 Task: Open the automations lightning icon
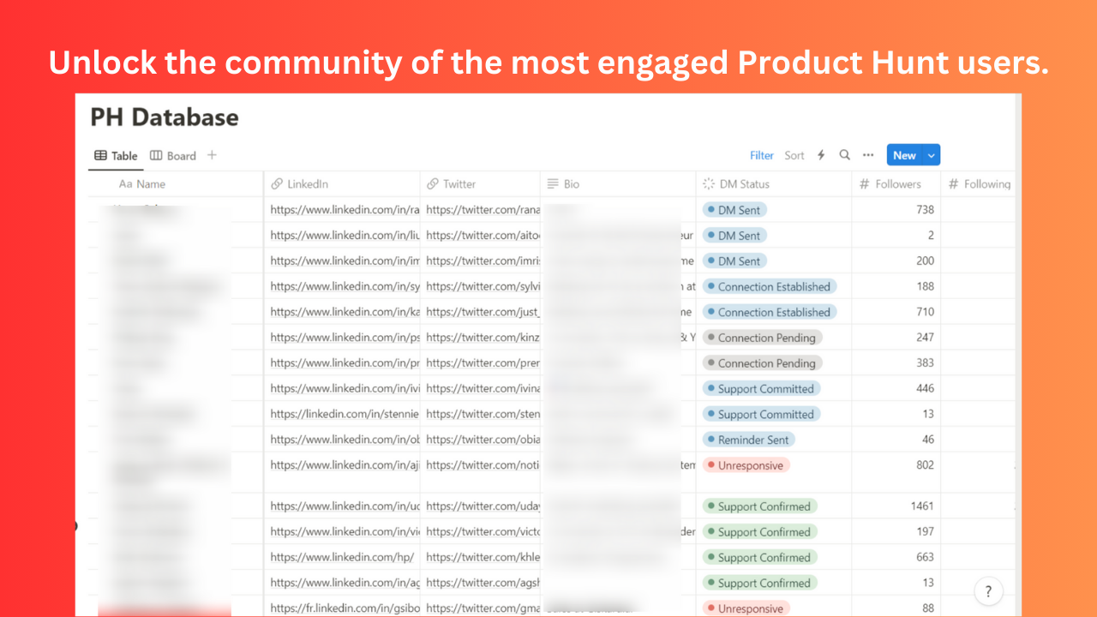pyautogui.click(x=821, y=155)
